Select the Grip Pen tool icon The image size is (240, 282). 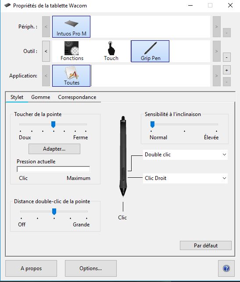150,51
